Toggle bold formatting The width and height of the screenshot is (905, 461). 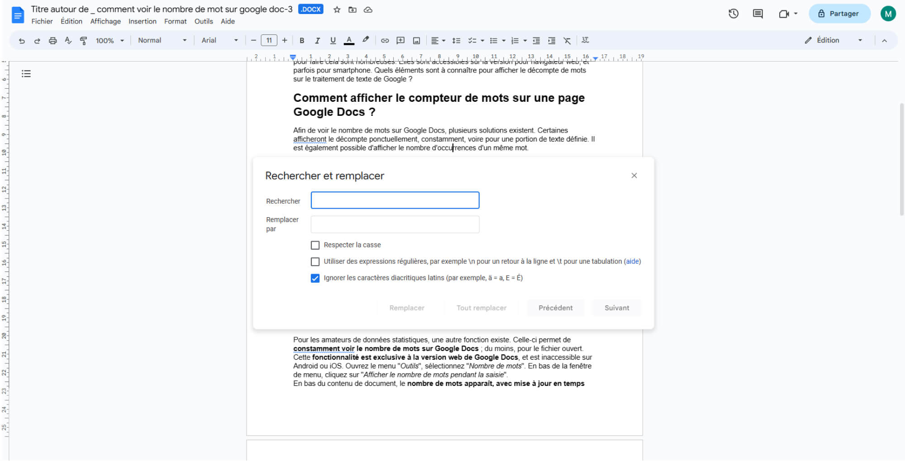tap(302, 41)
